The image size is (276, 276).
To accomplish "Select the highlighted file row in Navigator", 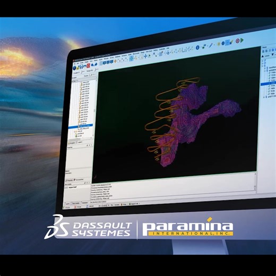I will [x=81, y=126].
